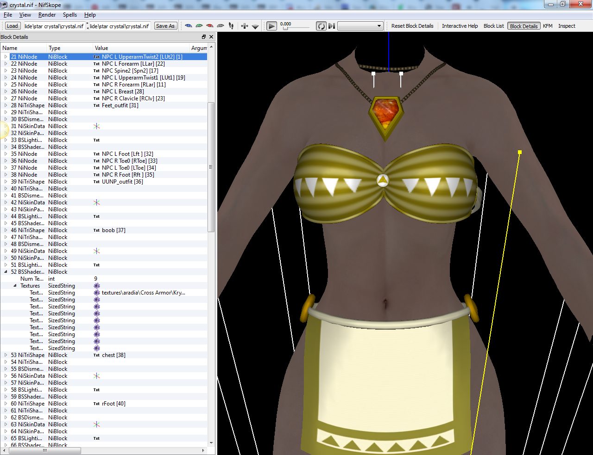Expand the 28 NiTriShape row
Viewport: 593px width, 455px height.
[x=6, y=105]
